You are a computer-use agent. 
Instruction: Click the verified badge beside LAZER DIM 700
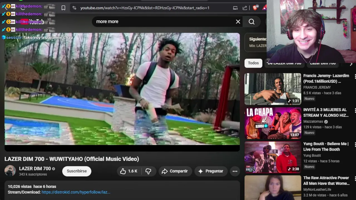pos(53,169)
